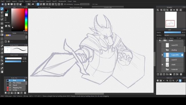This screenshot has width=186, height=105.
Task: Toggle visibility of top drahk folder
Action: [x=160, y=41]
